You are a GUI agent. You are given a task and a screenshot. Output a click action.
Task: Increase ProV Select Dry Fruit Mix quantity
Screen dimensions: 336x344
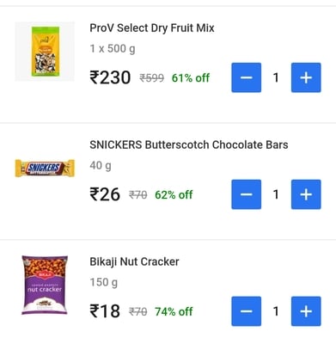pyautogui.click(x=306, y=77)
